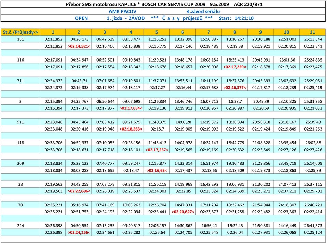Select cell with time '26:02,88'
327x243 pixels.
[x=313, y=143]
